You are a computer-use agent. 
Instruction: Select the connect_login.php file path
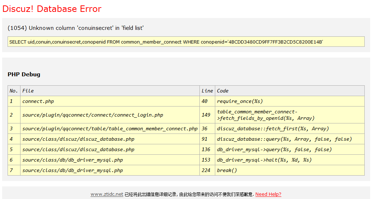(x=93, y=115)
